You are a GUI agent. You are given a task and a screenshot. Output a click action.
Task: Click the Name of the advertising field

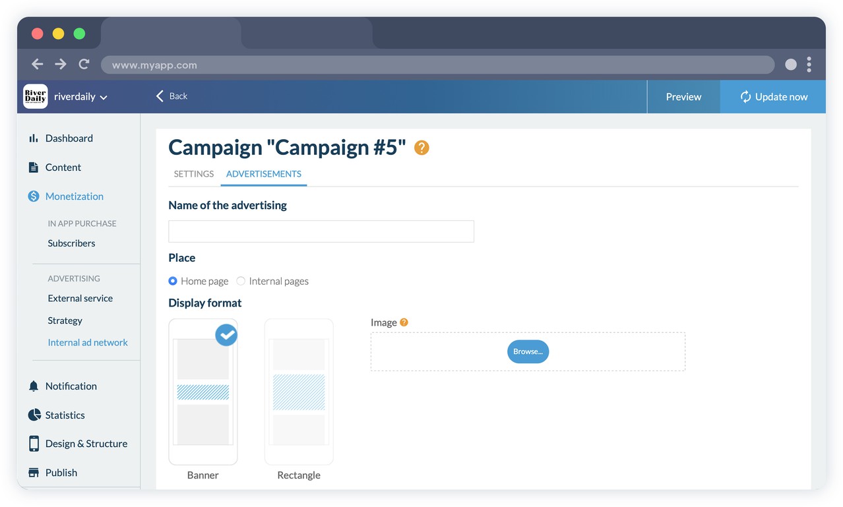click(321, 231)
